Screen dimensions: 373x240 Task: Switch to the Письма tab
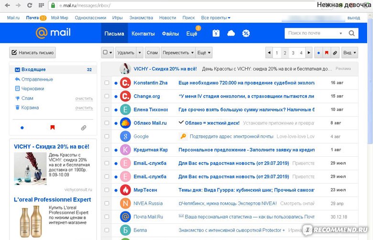114,33
